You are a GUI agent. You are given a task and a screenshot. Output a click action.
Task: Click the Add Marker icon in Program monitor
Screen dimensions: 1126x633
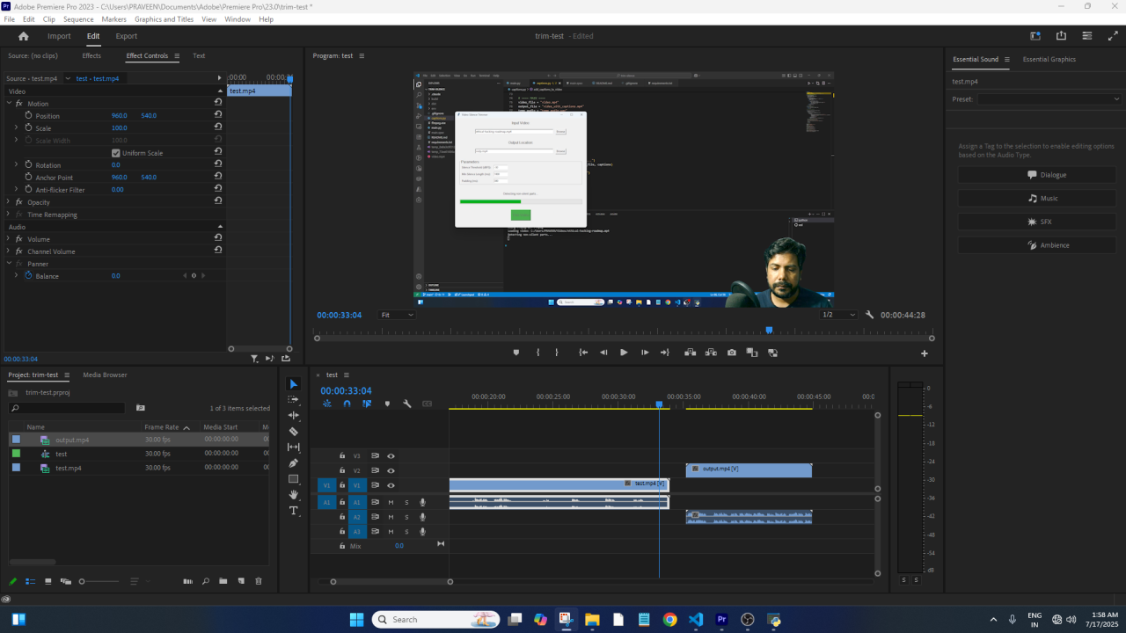pos(516,353)
